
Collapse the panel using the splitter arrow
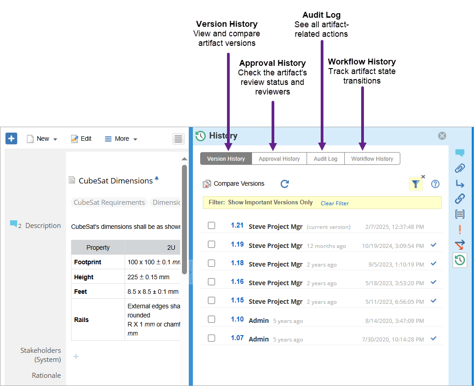point(191,272)
